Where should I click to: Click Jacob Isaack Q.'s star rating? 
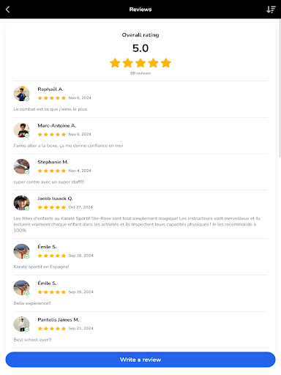52,207
